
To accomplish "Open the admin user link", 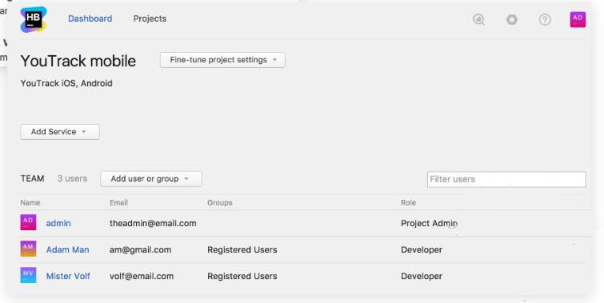I will [58, 223].
